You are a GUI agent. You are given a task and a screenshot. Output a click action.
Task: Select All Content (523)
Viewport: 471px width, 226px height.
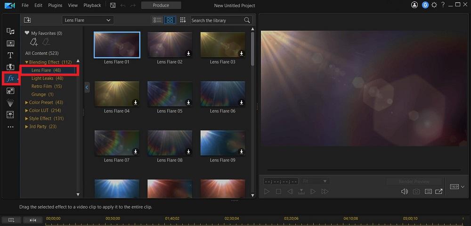coord(42,53)
